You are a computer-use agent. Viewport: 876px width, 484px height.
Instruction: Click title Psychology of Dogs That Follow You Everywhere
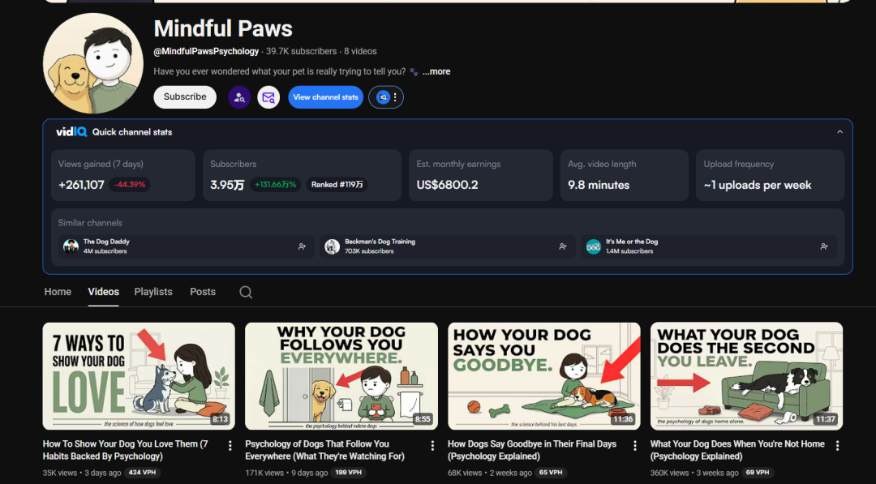(x=324, y=450)
